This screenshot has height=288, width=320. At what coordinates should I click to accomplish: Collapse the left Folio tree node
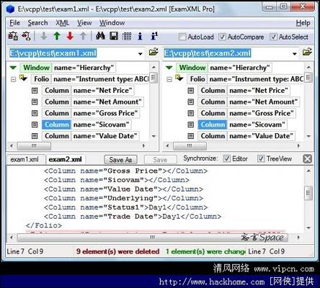(14, 79)
